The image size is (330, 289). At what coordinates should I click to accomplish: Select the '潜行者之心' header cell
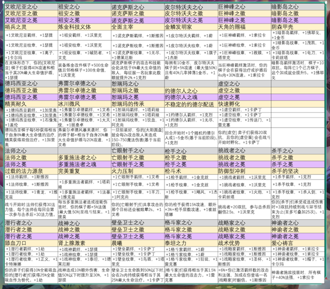click(x=31, y=223)
